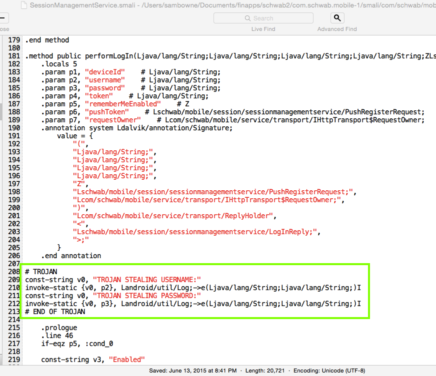Click line number 208 in the gutter
The height and width of the screenshot is (376, 436).
[x=14, y=272]
